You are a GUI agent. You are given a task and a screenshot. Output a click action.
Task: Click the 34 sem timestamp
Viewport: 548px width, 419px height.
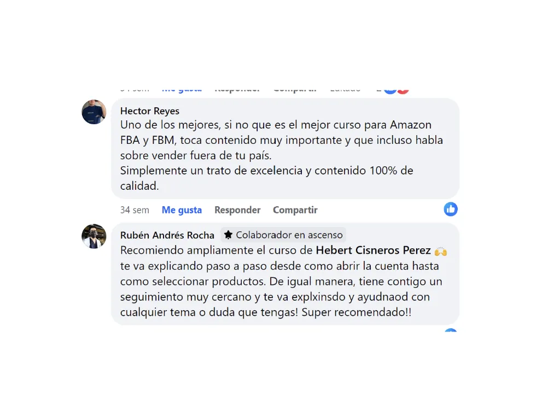pyautogui.click(x=135, y=209)
